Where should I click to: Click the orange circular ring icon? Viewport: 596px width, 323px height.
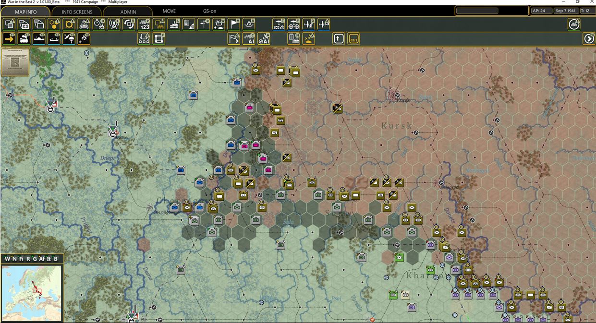[x=69, y=24]
